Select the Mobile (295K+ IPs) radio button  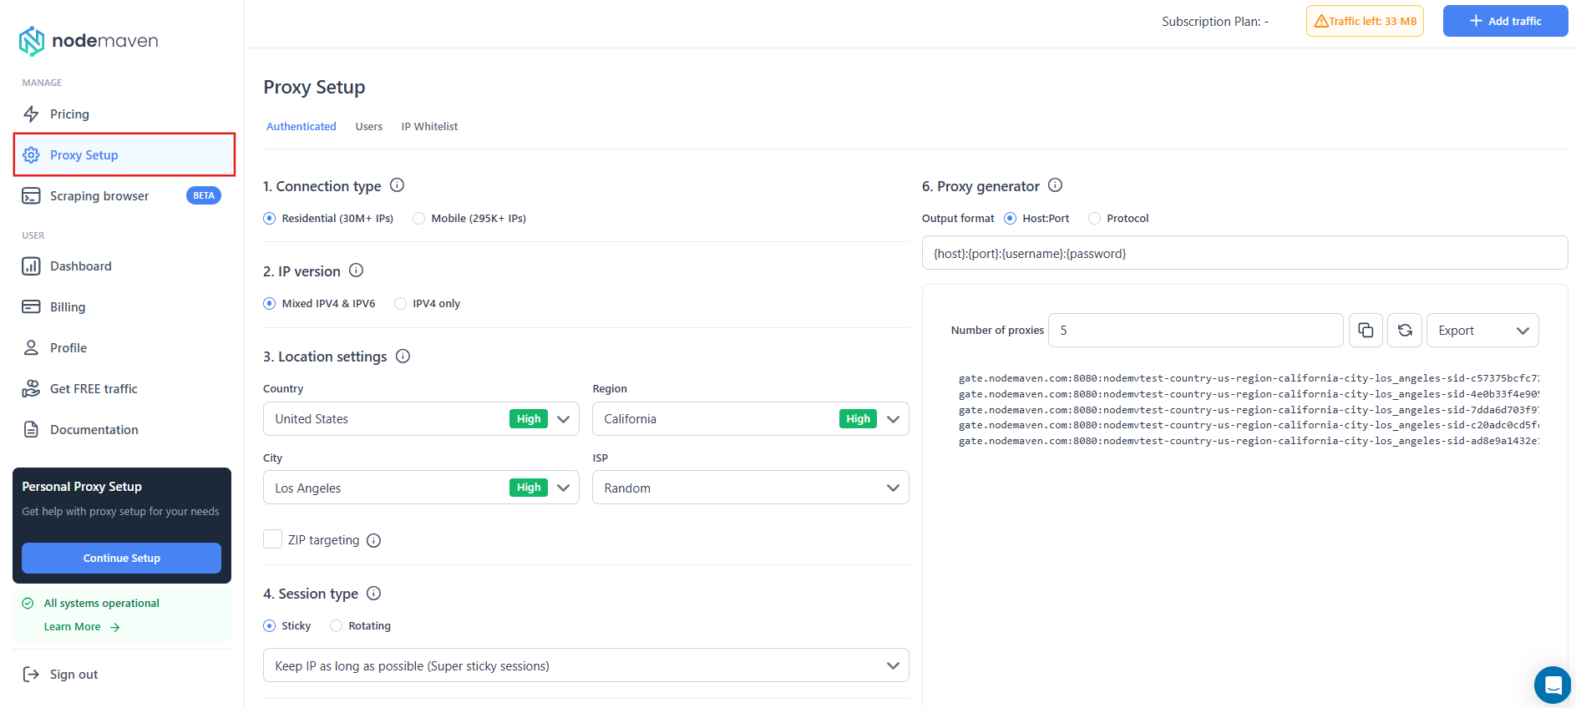pyautogui.click(x=419, y=219)
